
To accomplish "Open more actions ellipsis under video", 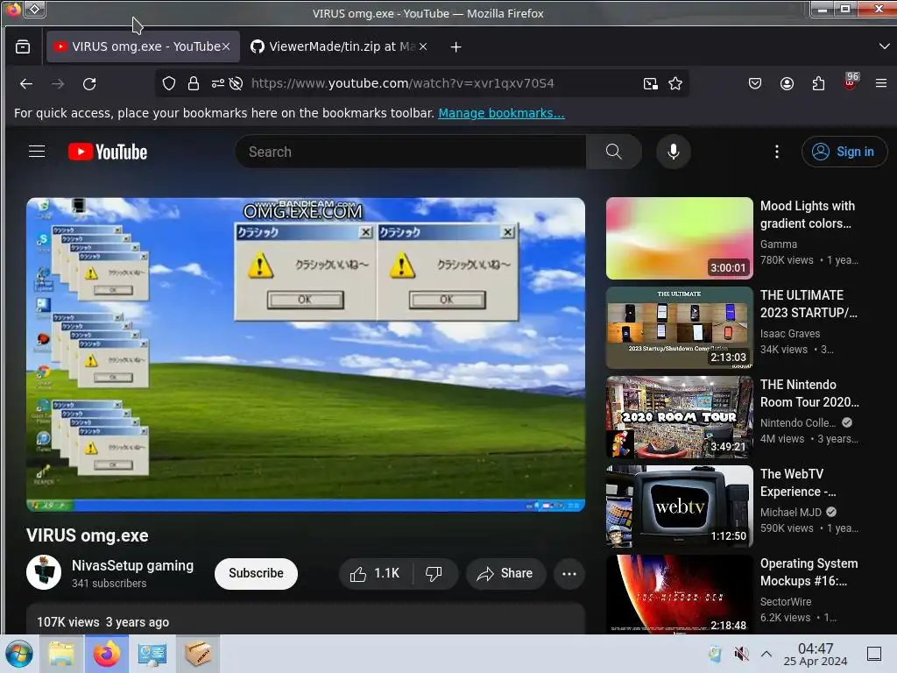I will 569,573.
